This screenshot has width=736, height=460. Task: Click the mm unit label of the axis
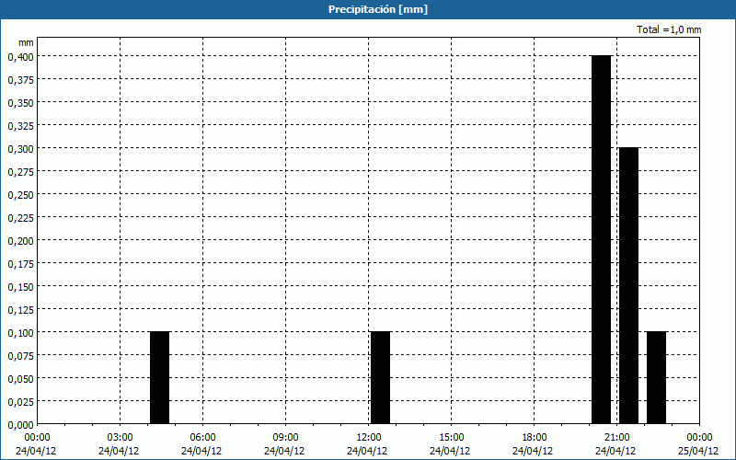[x=26, y=42]
